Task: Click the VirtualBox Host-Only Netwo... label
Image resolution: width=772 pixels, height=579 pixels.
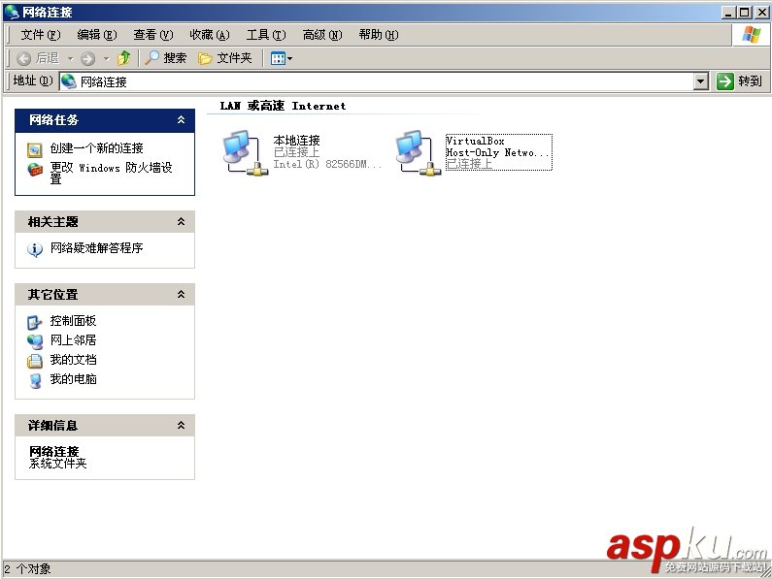Action: (x=497, y=146)
